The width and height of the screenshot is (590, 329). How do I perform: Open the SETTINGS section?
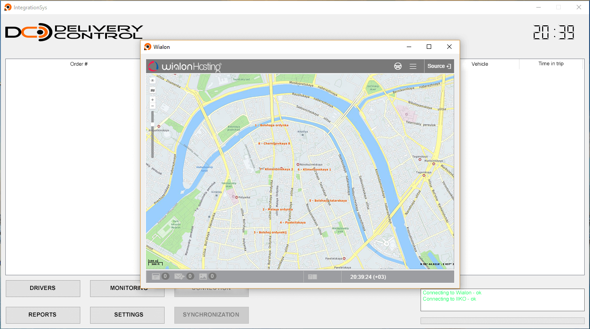point(129,315)
